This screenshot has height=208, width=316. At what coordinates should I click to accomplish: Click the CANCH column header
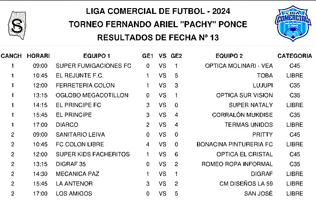[x=11, y=56]
